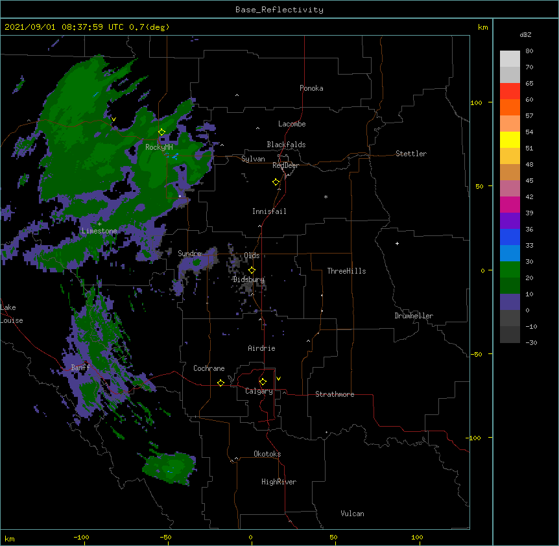This screenshot has width=559, height=546.
Task: Click the Didsbury label
Action: pyautogui.click(x=248, y=279)
